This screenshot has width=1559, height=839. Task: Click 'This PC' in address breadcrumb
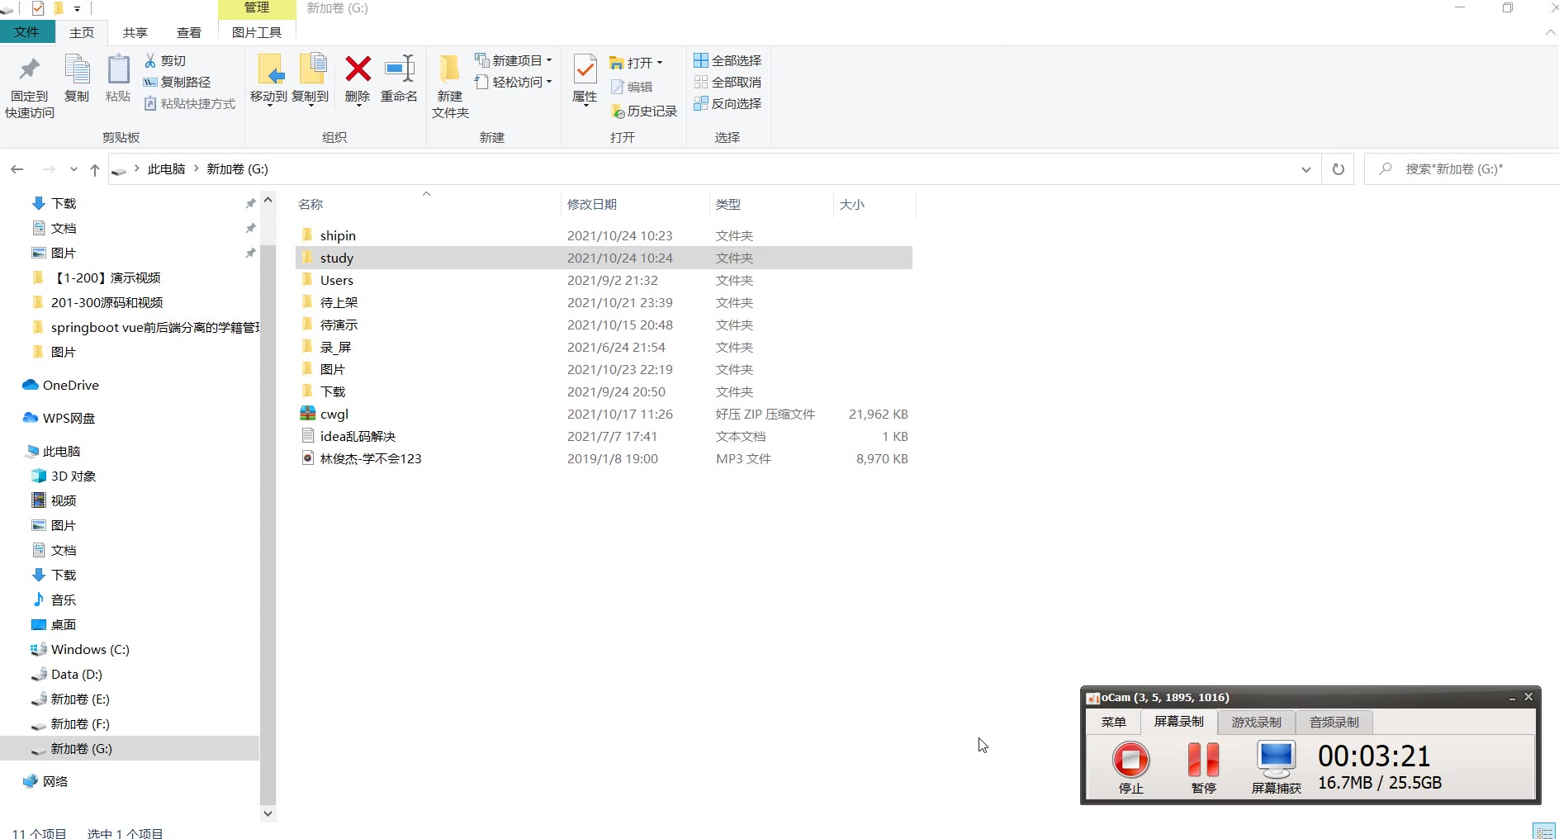coord(167,169)
